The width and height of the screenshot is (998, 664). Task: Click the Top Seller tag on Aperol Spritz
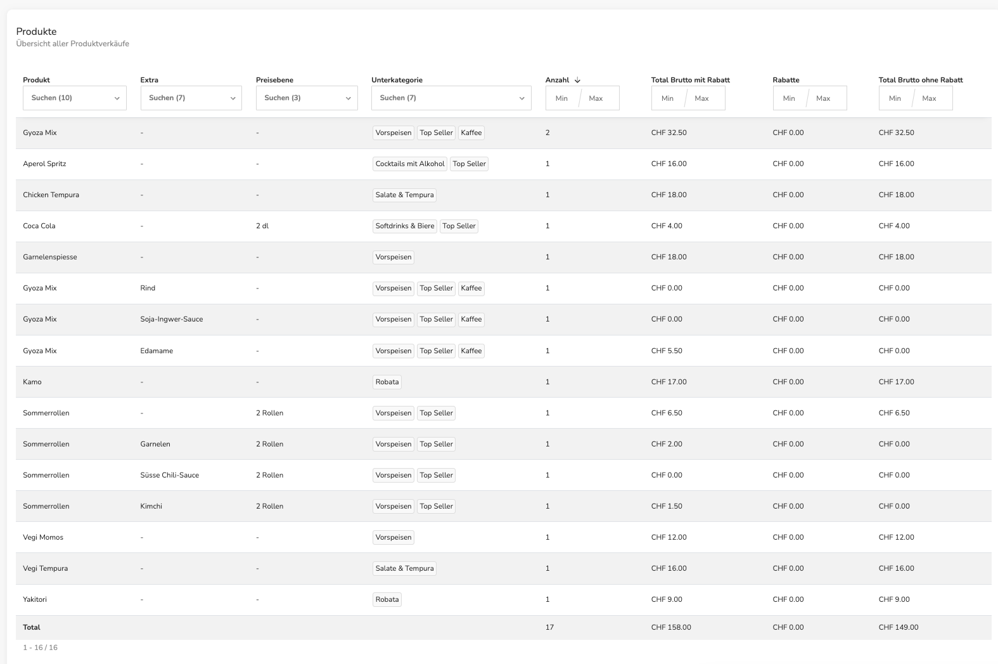click(x=470, y=164)
